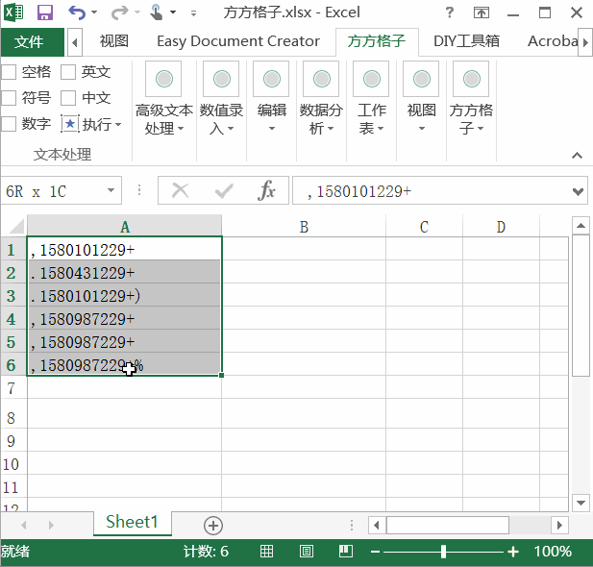
Task: Open 方方格子 group icon in ribbon
Action: [x=471, y=79]
